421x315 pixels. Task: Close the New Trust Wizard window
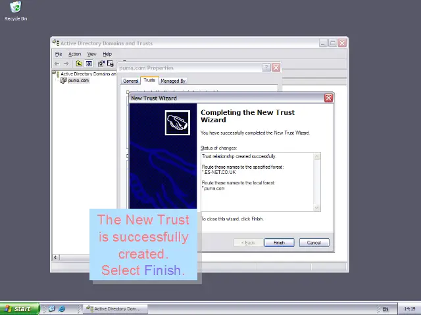[x=328, y=98]
